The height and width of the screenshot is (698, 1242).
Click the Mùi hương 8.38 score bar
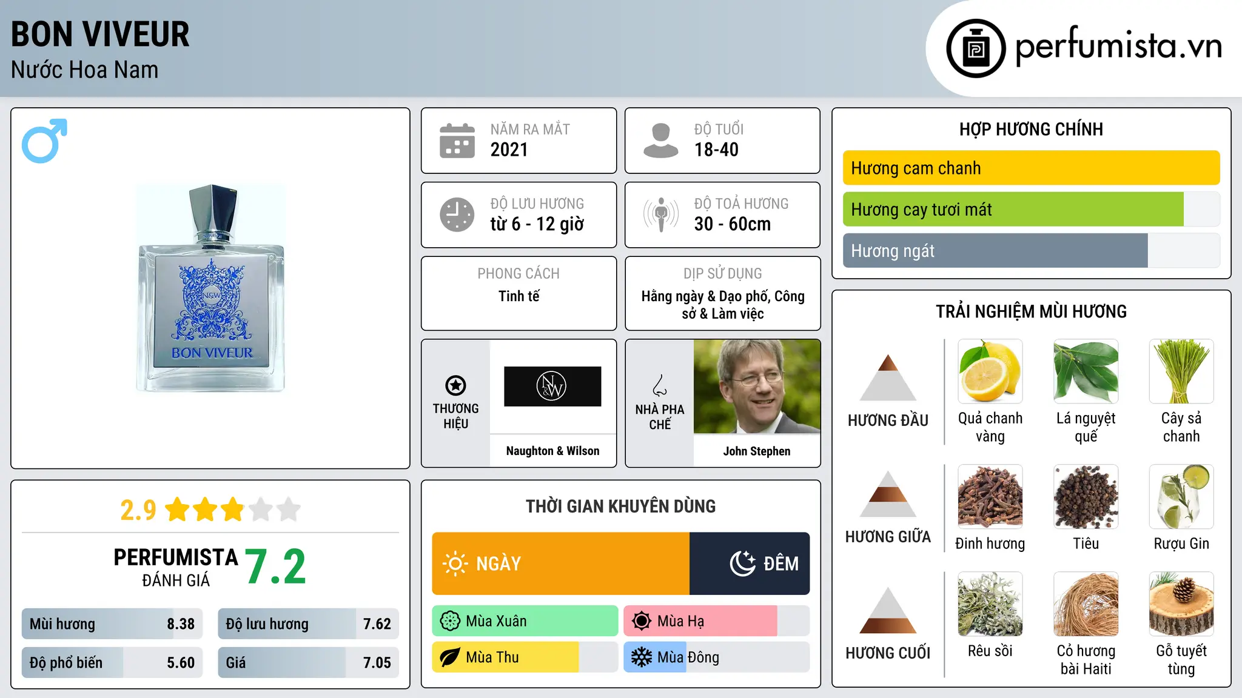pyautogui.click(x=112, y=624)
